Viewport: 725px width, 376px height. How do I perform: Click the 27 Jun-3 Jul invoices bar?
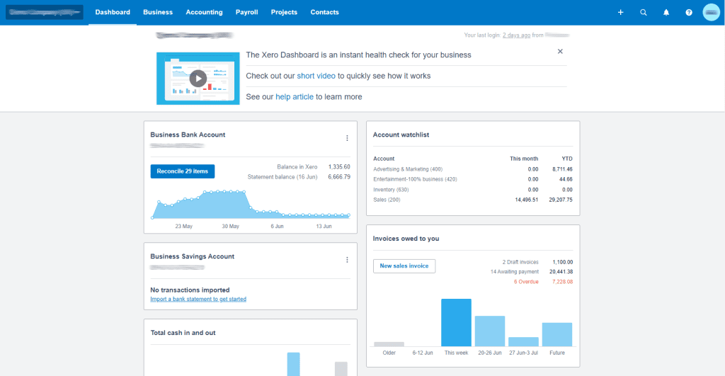point(523,342)
